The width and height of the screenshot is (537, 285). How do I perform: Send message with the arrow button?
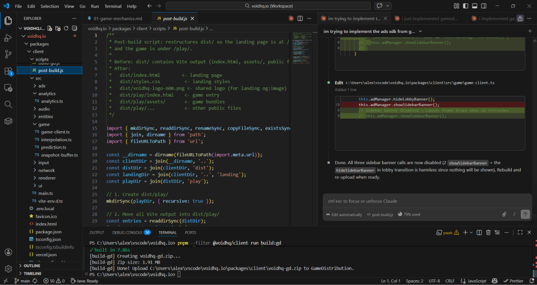point(525,214)
